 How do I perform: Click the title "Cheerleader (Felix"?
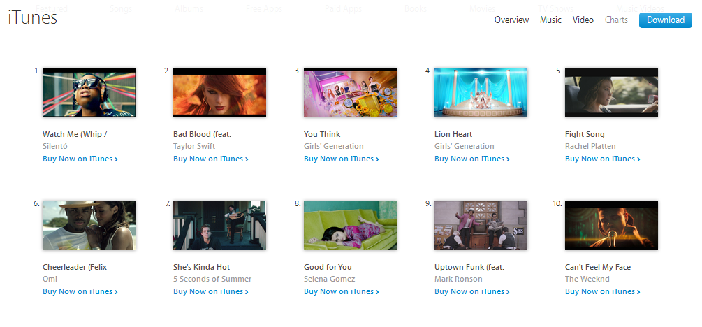point(75,267)
